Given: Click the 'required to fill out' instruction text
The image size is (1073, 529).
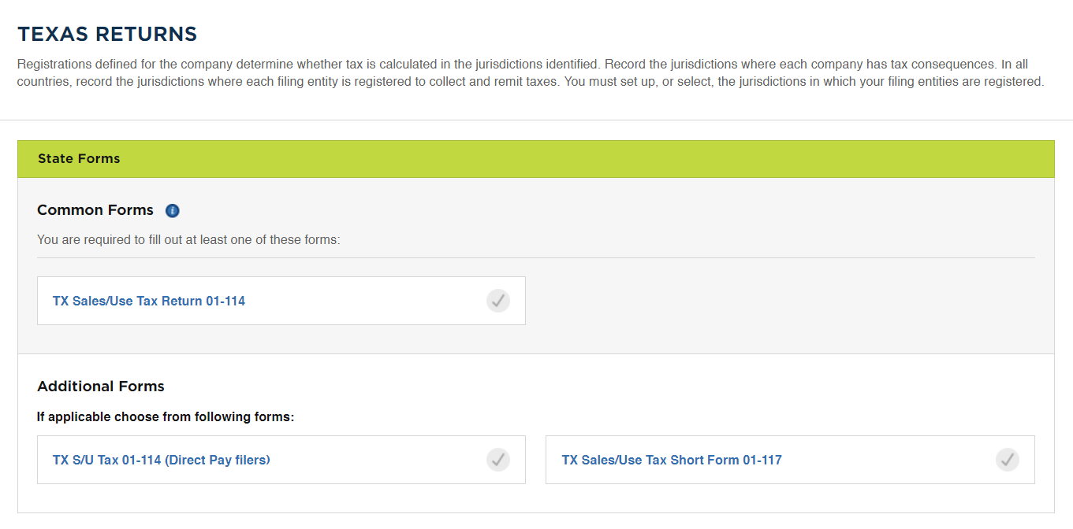Looking at the screenshot, I should click(188, 239).
